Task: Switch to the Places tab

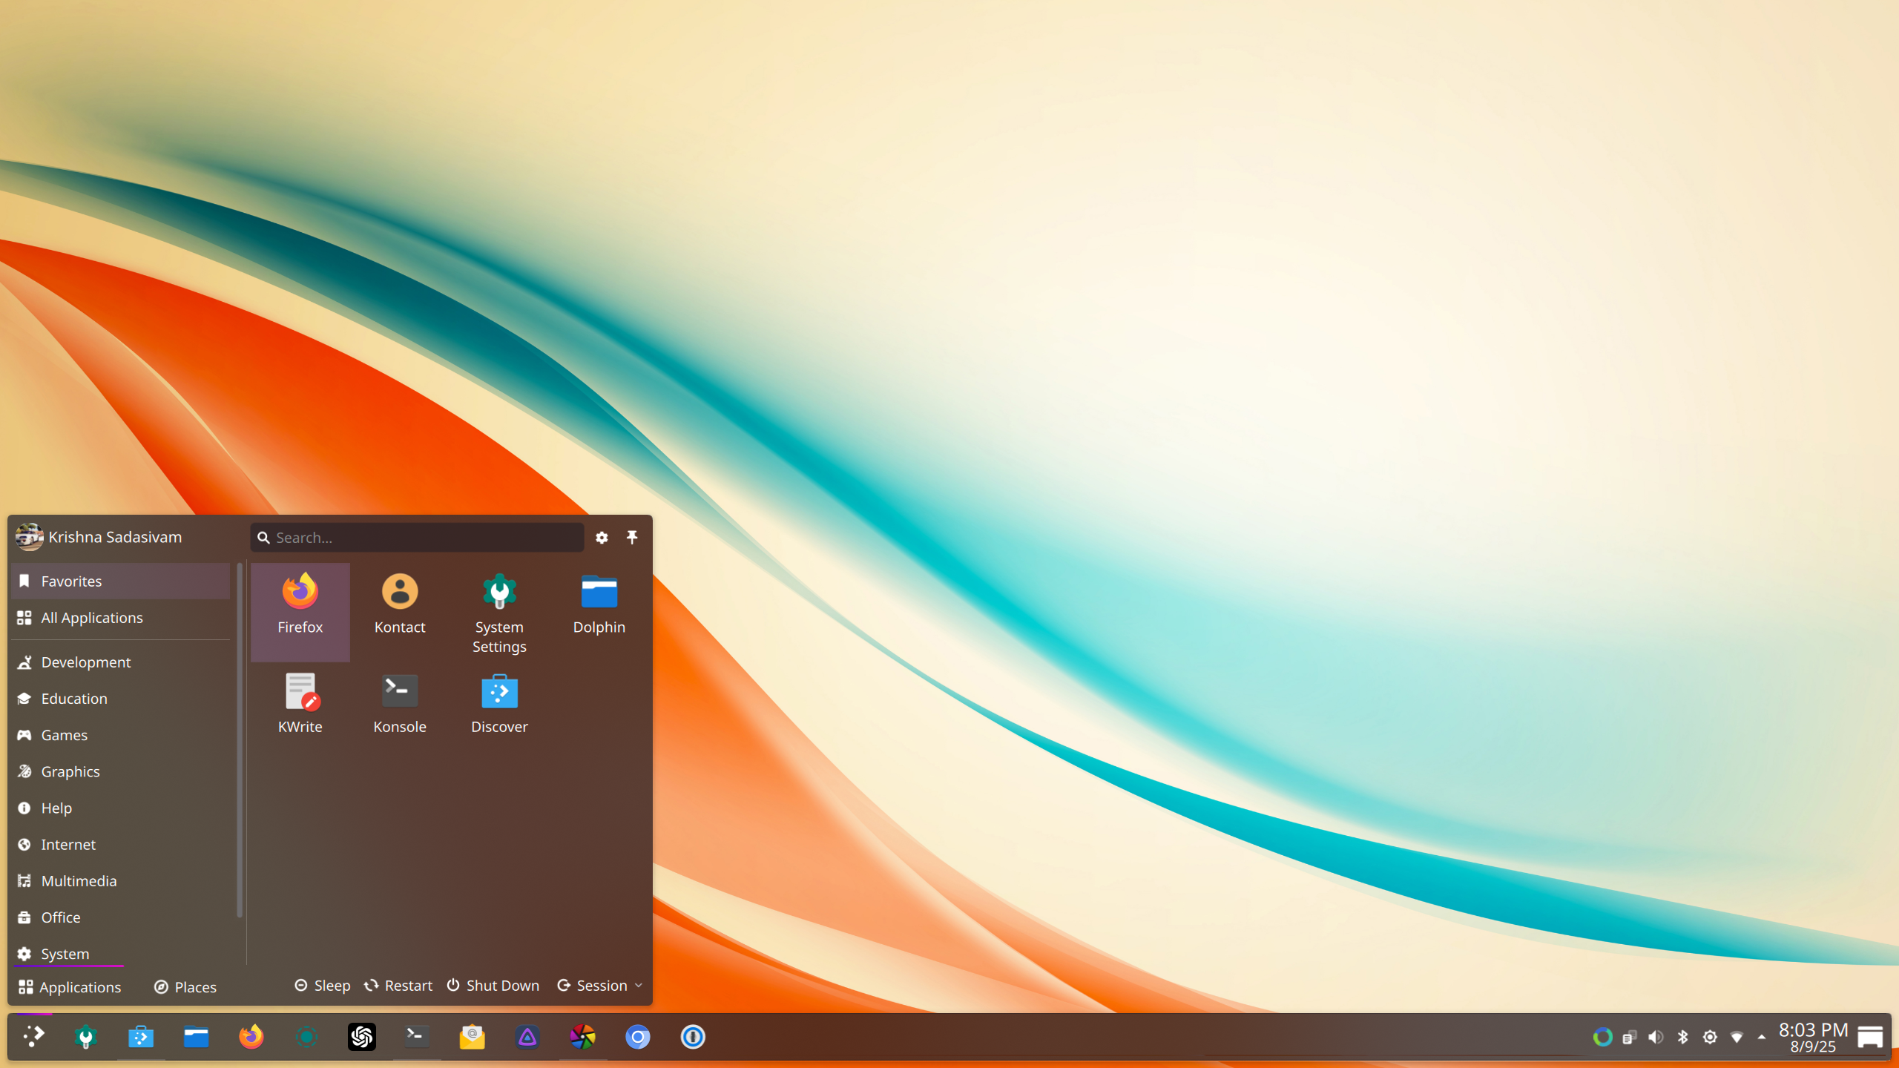Action: coord(185,987)
